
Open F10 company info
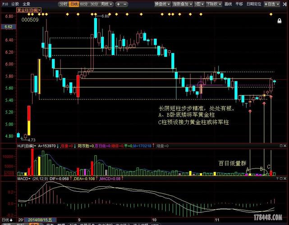pyautogui.click(x=5, y=4)
